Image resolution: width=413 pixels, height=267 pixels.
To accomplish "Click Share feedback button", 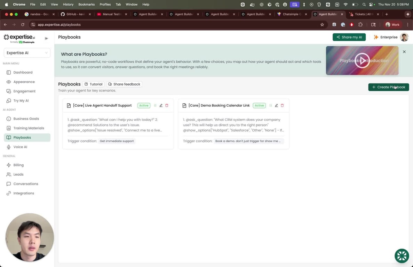I will click(x=124, y=84).
